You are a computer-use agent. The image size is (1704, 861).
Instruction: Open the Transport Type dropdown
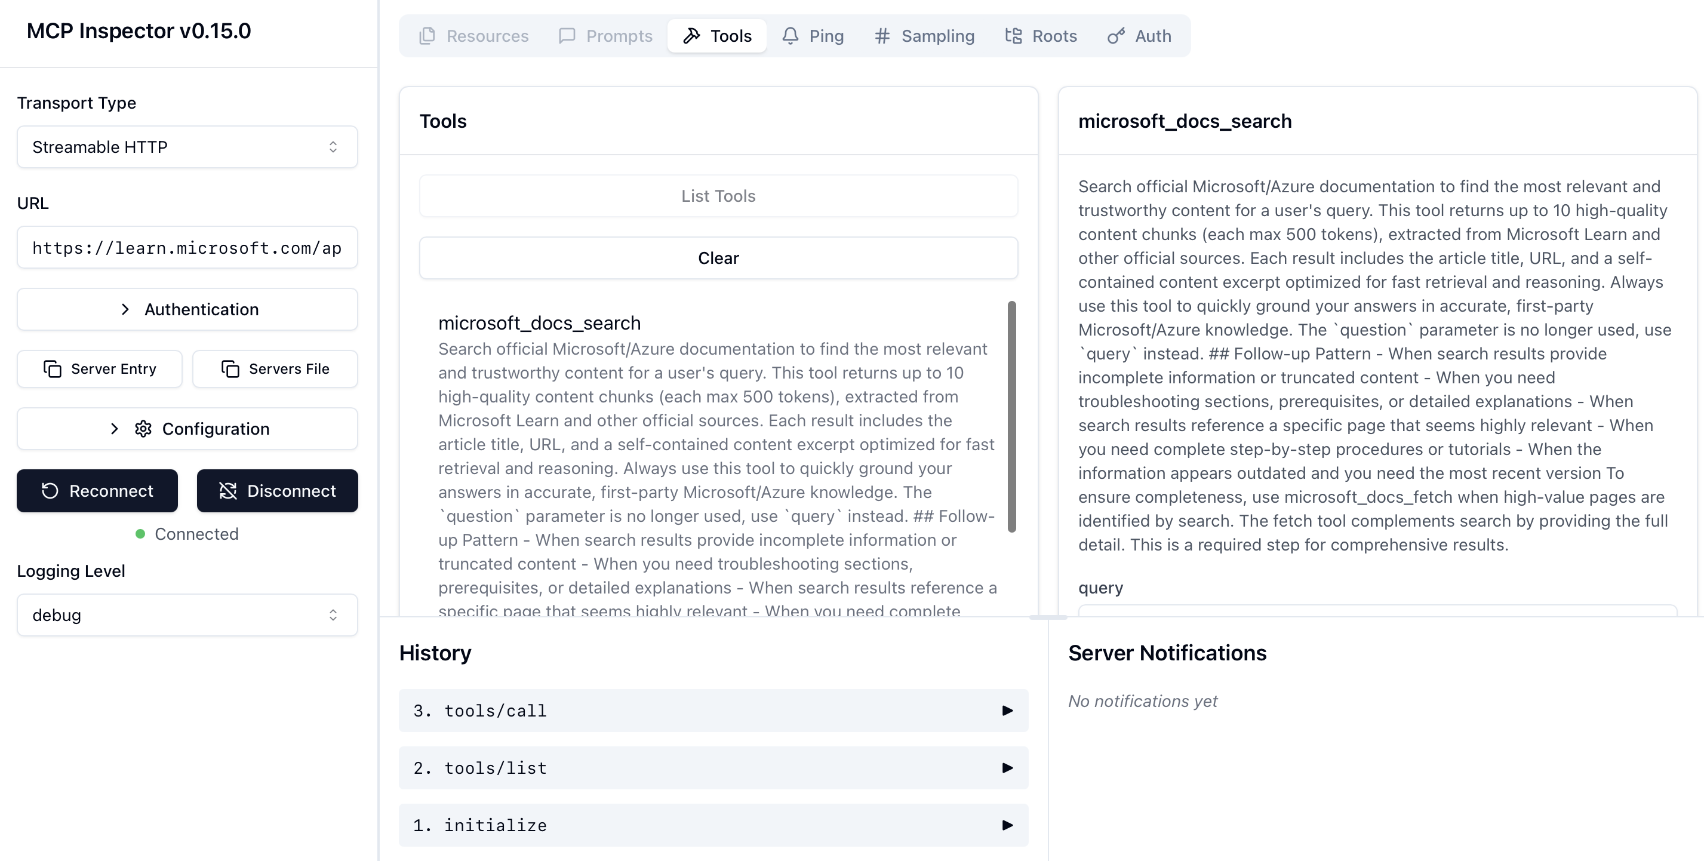click(187, 147)
